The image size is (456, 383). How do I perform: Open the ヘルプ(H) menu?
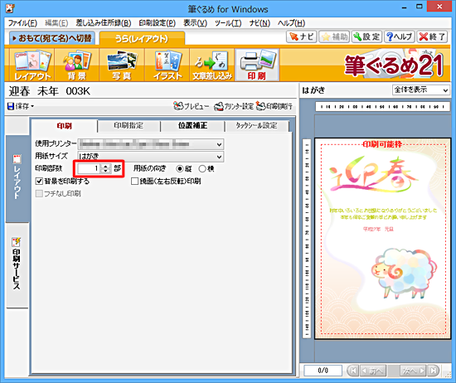click(x=291, y=23)
